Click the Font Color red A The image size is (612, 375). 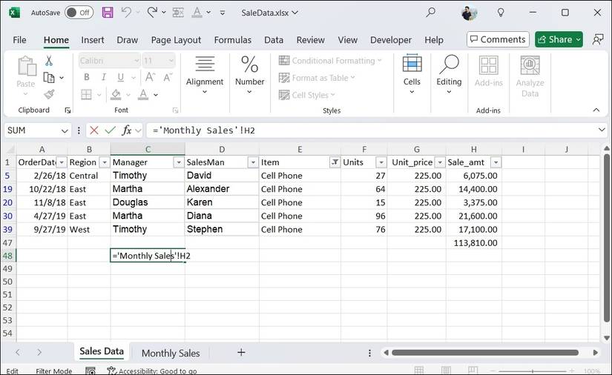click(143, 94)
